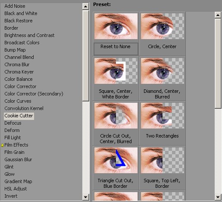This screenshot has height=202, width=222.
Task: Select the Add Noise effect
Action: click(x=15, y=6)
